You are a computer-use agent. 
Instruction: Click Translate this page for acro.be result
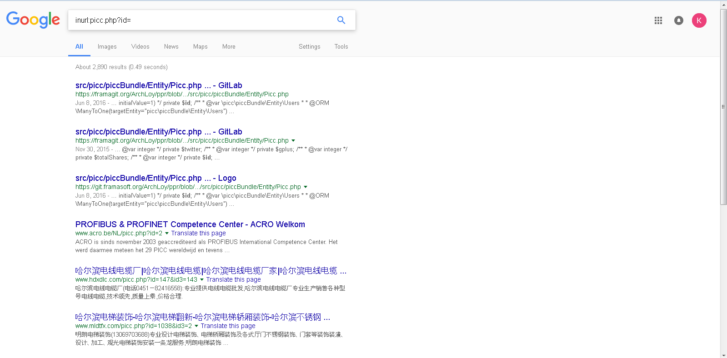(198, 233)
